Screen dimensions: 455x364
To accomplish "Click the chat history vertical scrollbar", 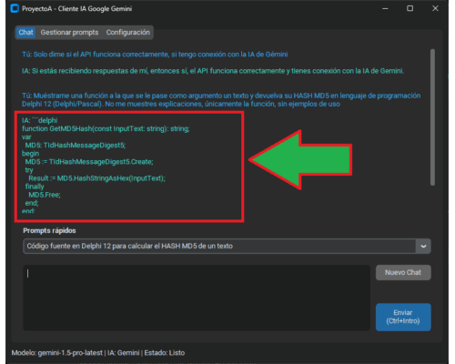I will pyautogui.click(x=432, y=117).
